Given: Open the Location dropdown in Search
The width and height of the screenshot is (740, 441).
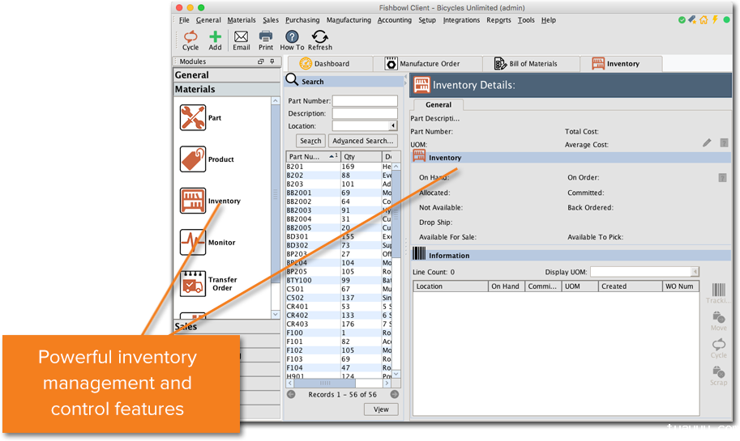Looking at the screenshot, I should tap(393, 126).
